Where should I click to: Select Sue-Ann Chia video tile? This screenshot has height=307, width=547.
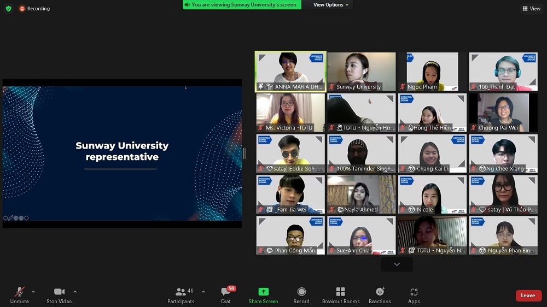click(362, 235)
